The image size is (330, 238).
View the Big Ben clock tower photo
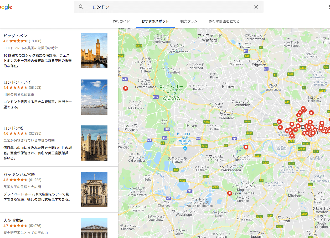click(x=94, y=51)
